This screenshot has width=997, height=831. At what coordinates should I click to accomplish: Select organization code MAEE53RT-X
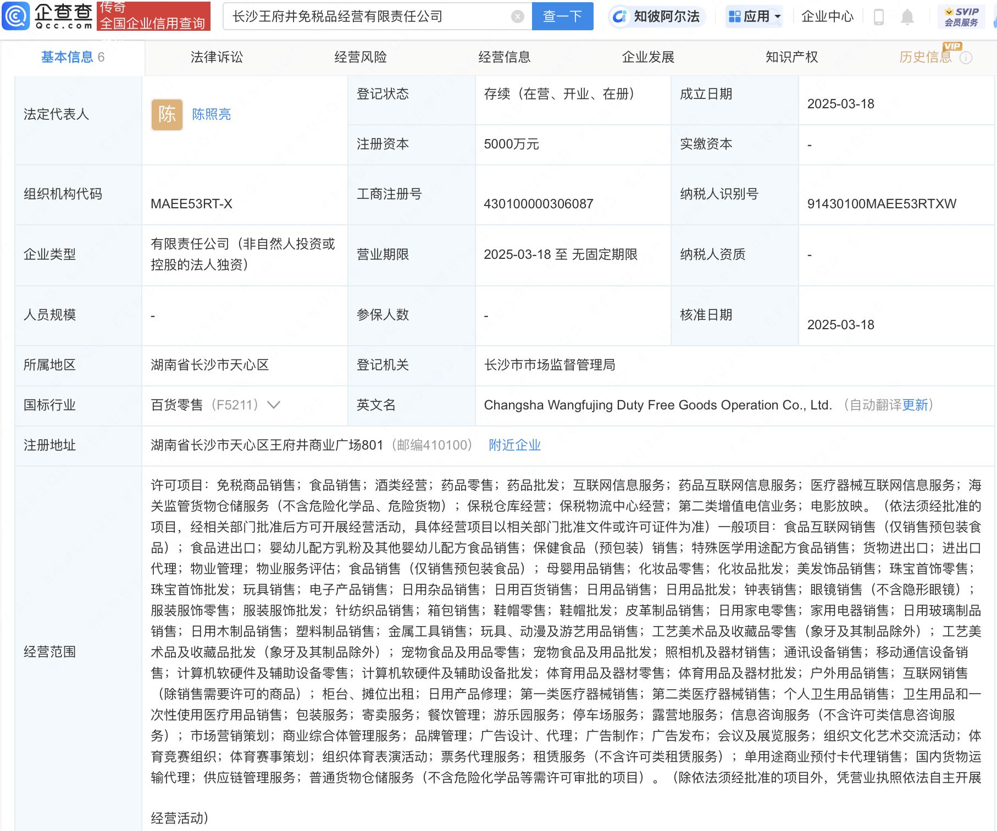[x=191, y=204]
